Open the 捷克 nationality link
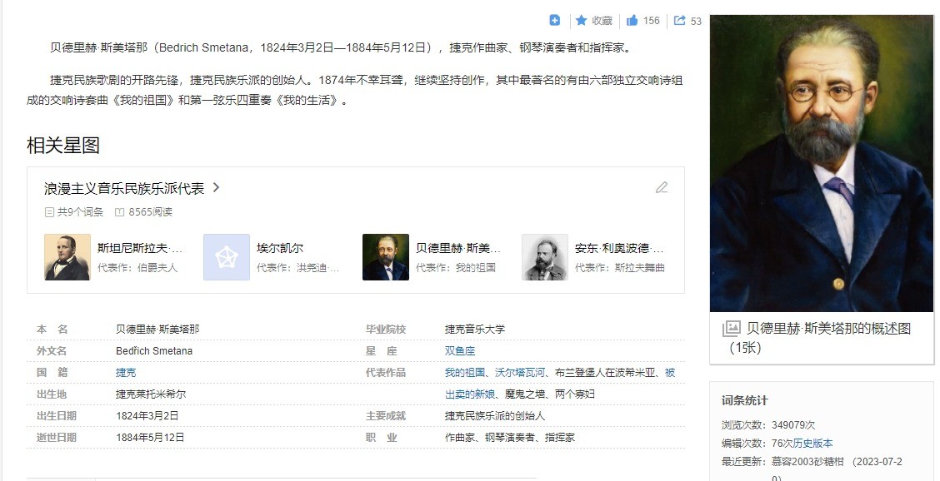The width and height of the screenshot is (940, 481). [x=126, y=373]
